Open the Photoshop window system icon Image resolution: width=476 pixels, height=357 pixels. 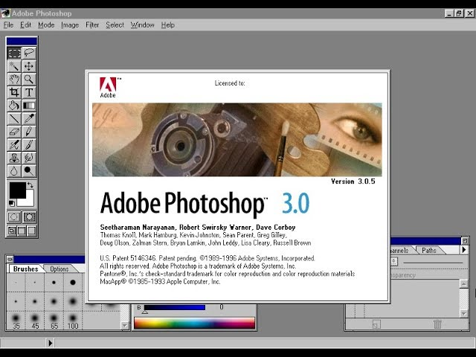[6, 13]
